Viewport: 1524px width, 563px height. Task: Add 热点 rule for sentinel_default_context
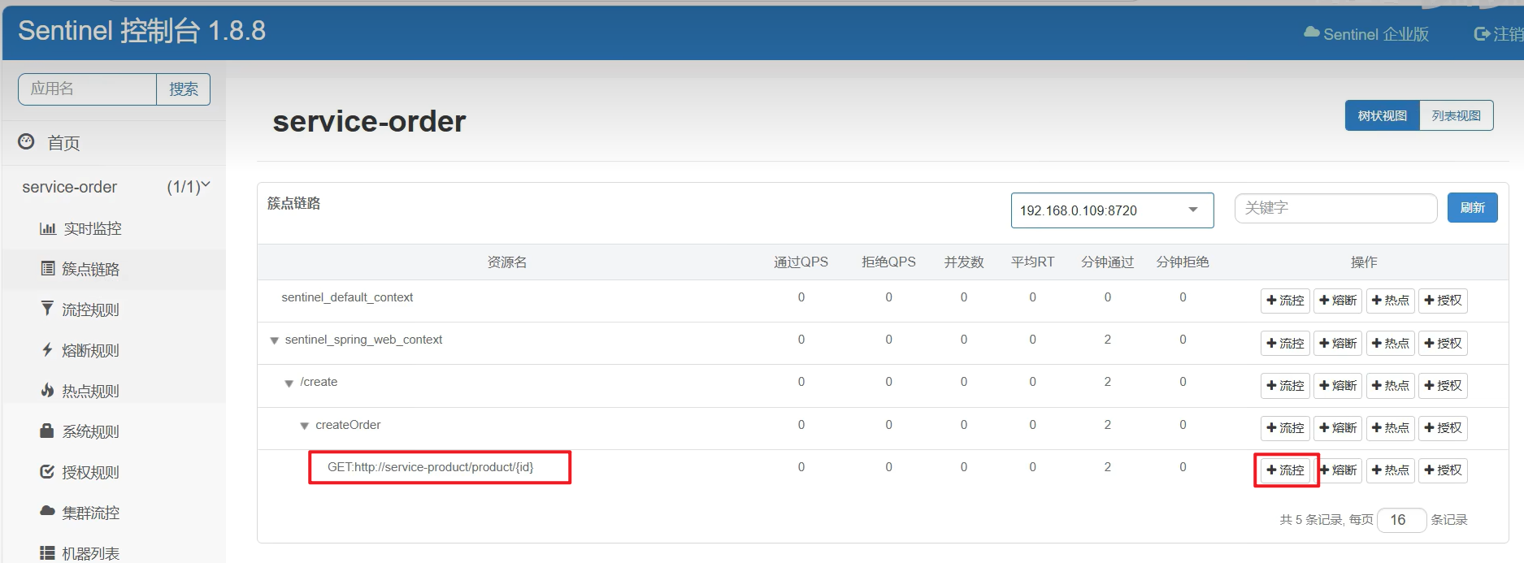pos(1390,301)
